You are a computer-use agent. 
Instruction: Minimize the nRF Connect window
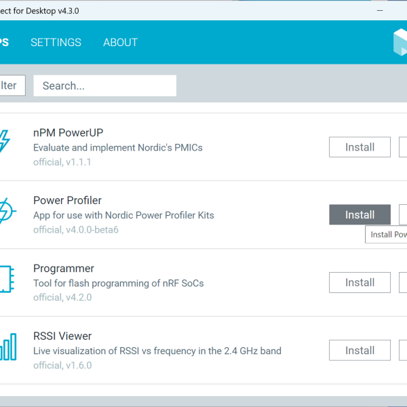(380, 11)
